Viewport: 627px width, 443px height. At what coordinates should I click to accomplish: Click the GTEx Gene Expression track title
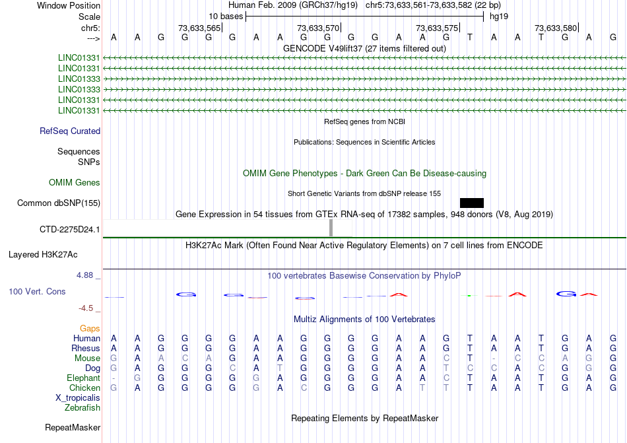pos(364,215)
